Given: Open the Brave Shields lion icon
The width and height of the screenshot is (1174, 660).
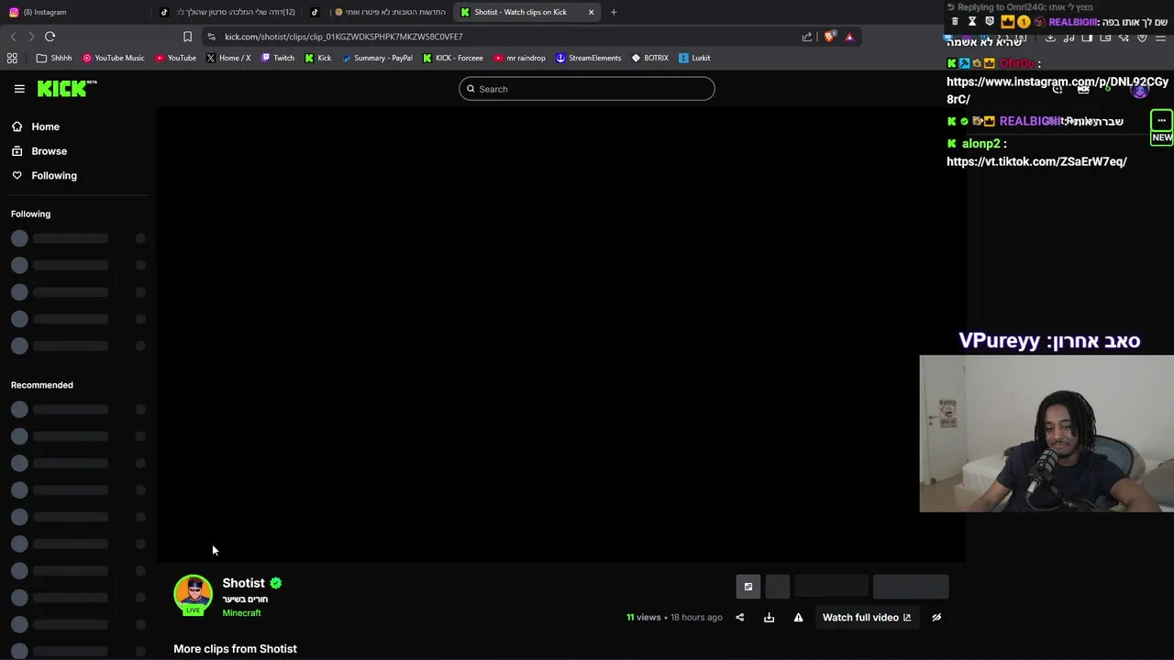Looking at the screenshot, I should click(x=829, y=37).
